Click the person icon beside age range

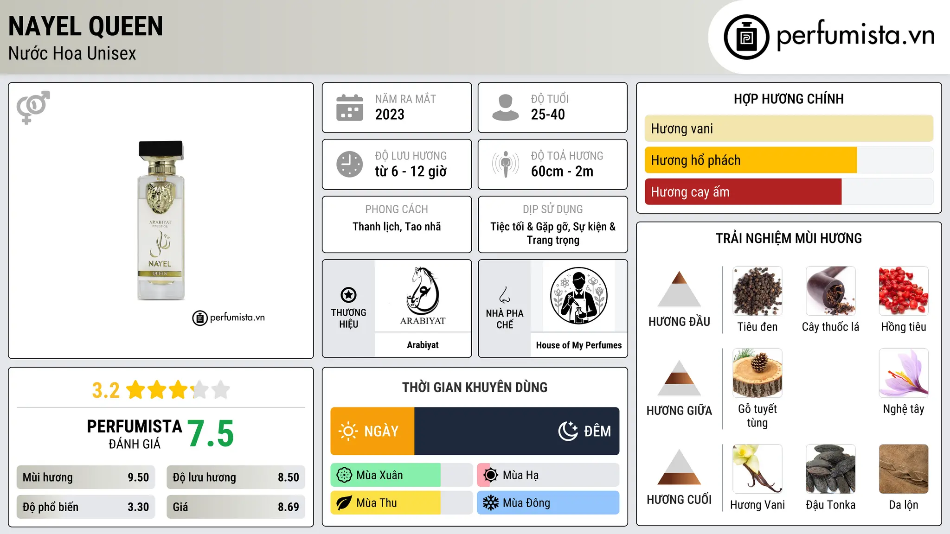505,108
